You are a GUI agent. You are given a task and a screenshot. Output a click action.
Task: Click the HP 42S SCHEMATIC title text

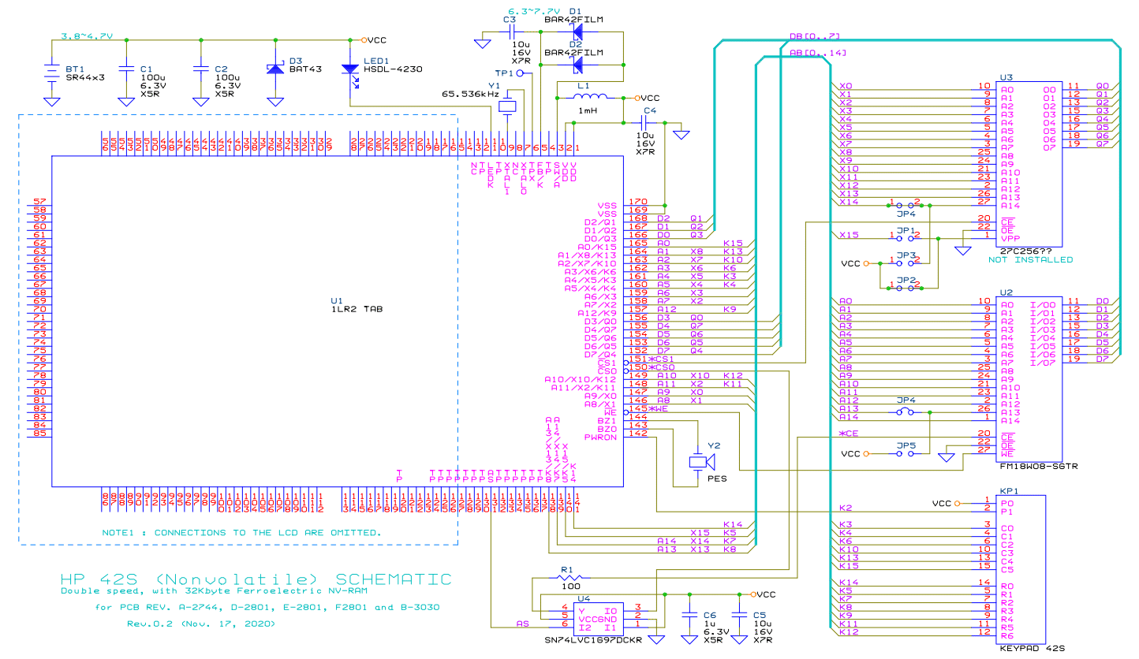(x=256, y=579)
